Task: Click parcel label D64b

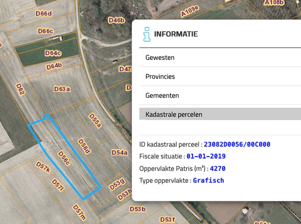Action: pyautogui.click(x=54, y=66)
